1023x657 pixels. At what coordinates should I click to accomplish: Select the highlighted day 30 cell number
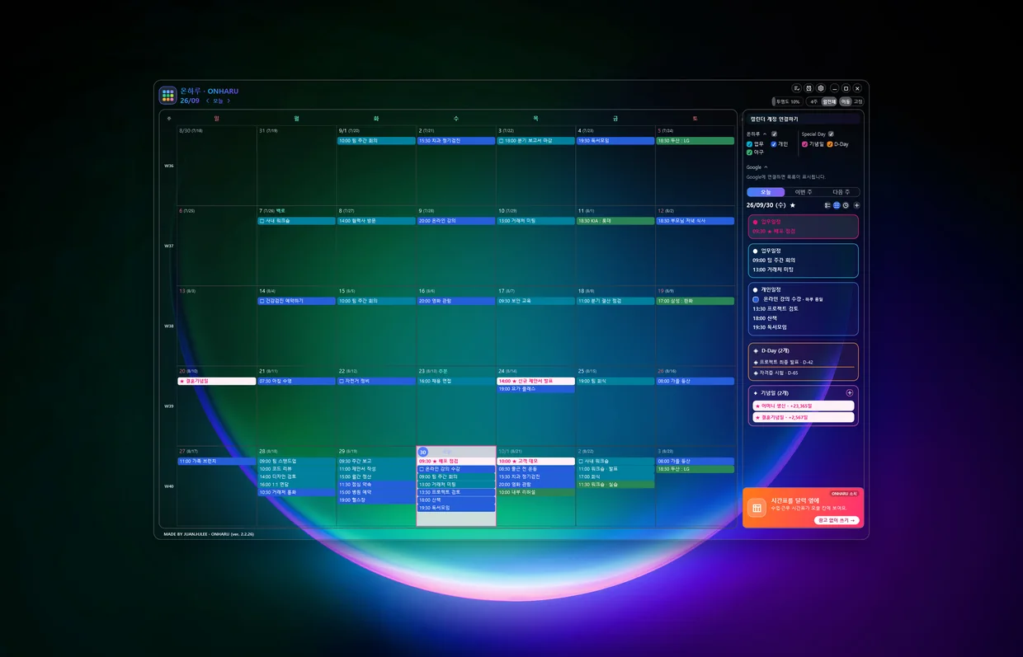pos(423,452)
